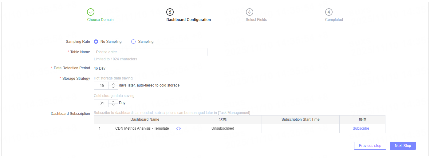
Task: Preview CDN Metrics Analysis template eye icon
Action: [x=179, y=128]
